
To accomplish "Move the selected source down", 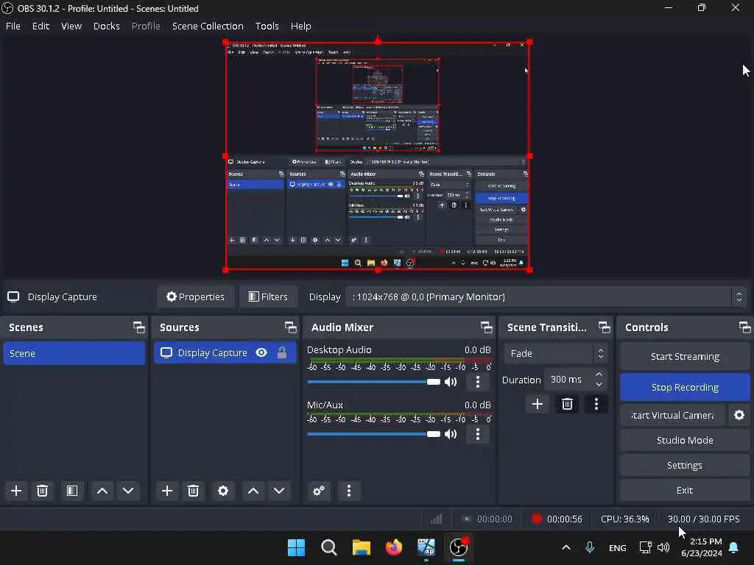I will click(279, 491).
